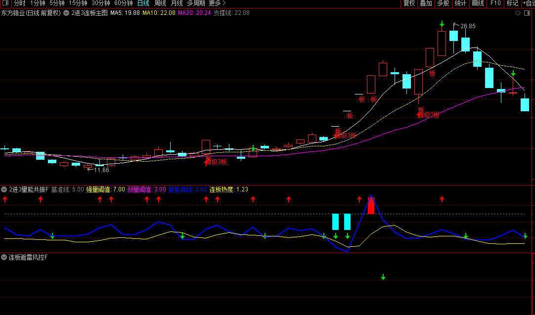Toggle the left sidebar panel icon
The height and width of the screenshot is (315, 535).
5,3
